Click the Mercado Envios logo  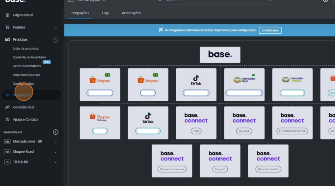point(292,79)
